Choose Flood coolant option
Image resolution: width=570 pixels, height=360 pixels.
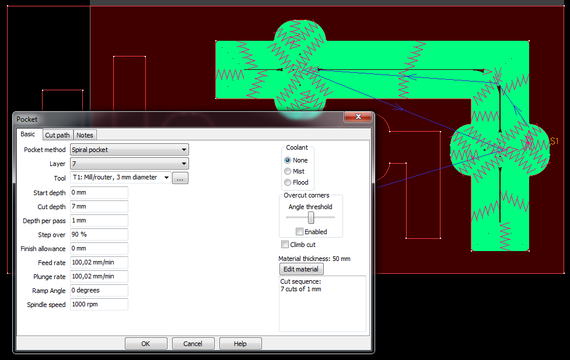click(x=288, y=182)
